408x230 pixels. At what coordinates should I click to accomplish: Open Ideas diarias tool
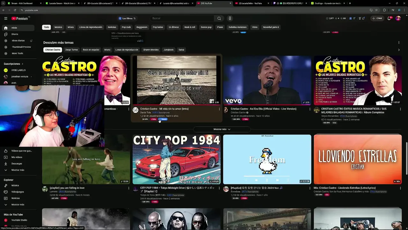18,41
